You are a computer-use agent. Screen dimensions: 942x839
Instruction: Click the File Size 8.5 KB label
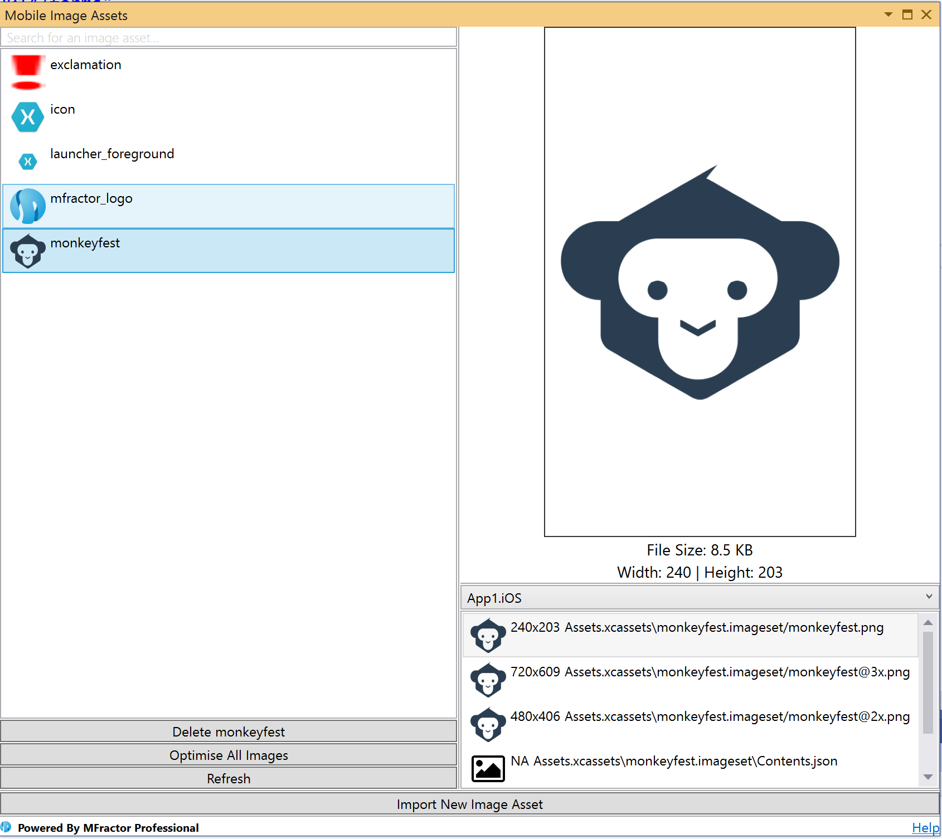tap(700, 550)
